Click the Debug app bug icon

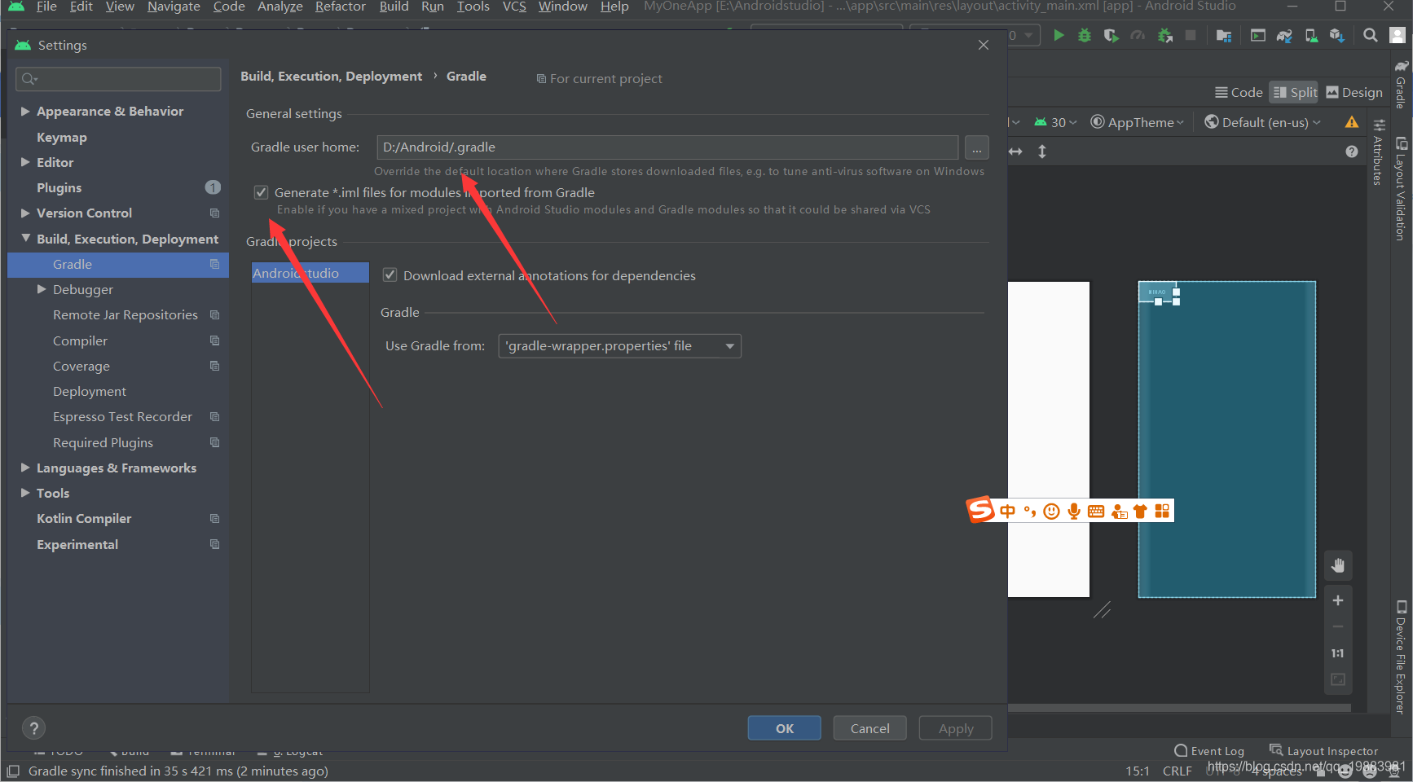pos(1085,35)
